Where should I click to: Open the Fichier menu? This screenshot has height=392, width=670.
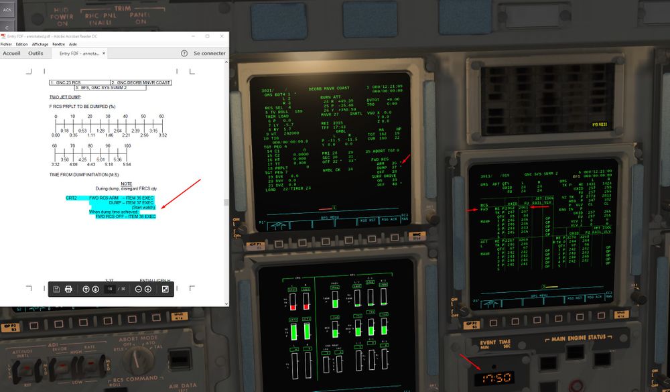pyautogui.click(x=6, y=44)
